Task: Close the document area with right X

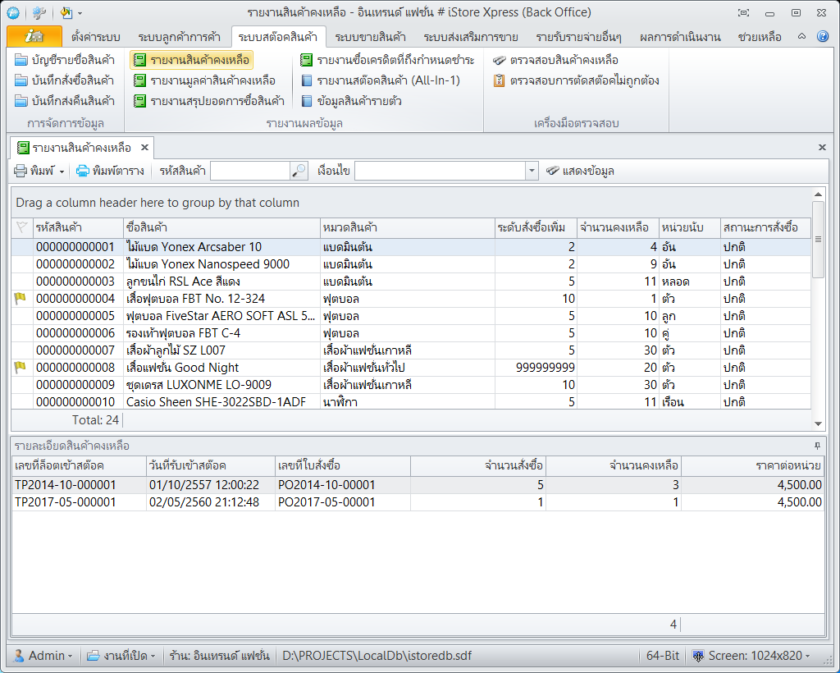Action: click(x=822, y=148)
